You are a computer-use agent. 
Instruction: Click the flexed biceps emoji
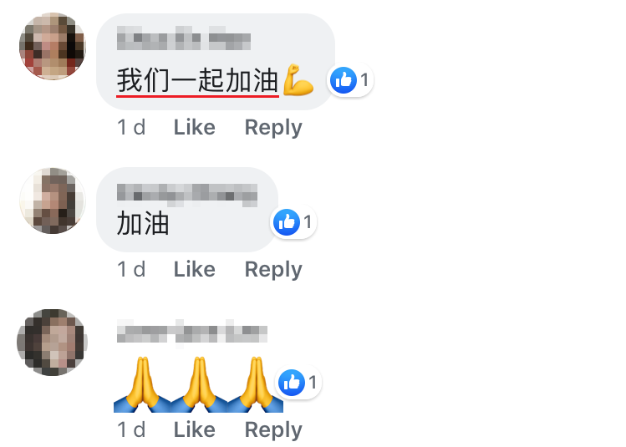click(x=298, y=80)
